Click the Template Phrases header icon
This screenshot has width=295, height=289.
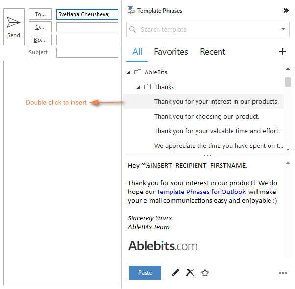131,10
